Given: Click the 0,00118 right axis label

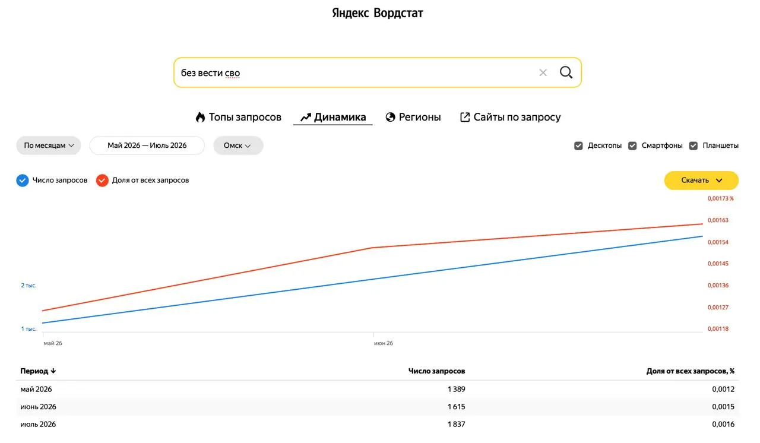Looking at the screenshot, I should (718, 329).
